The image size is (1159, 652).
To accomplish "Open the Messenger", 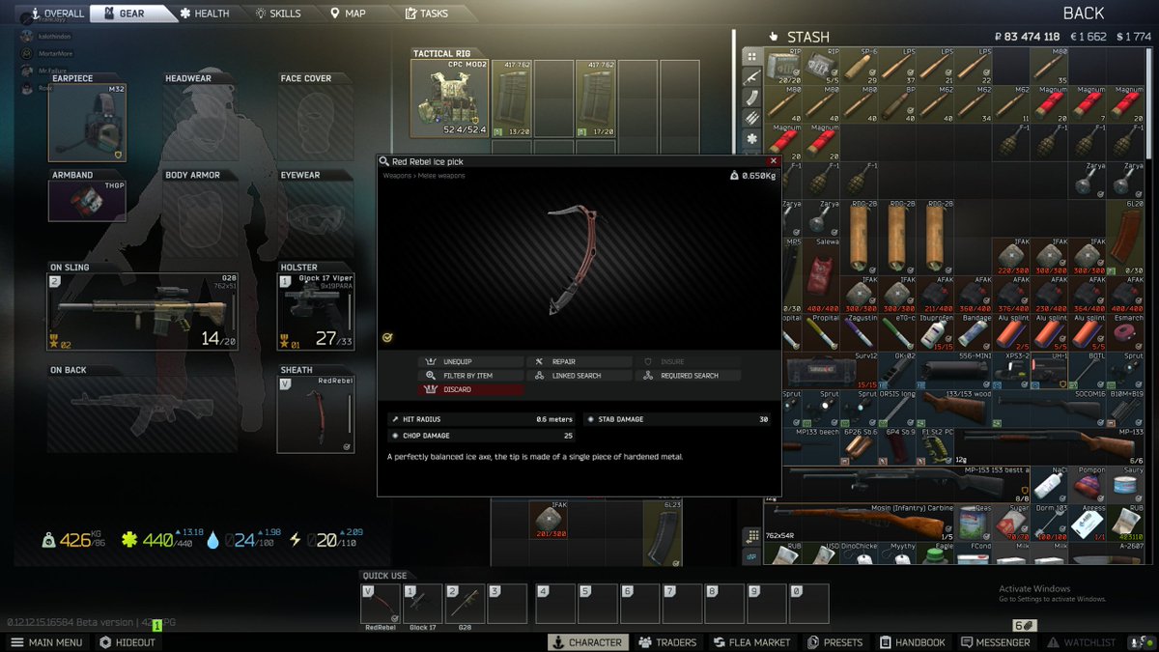I will (x=996, y=642).
